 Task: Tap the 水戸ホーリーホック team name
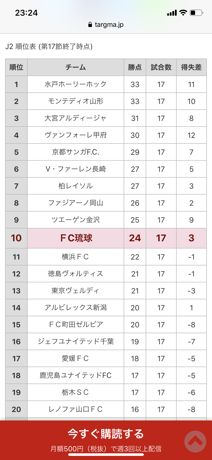76,84
